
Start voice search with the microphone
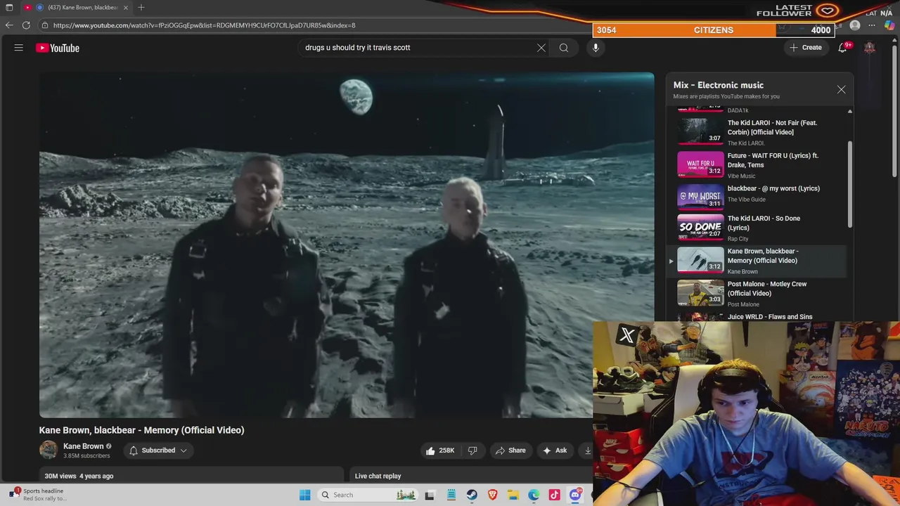pyautogui.click(x=596, y=48)
